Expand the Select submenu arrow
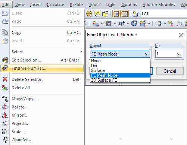 [x=81, y=52]
